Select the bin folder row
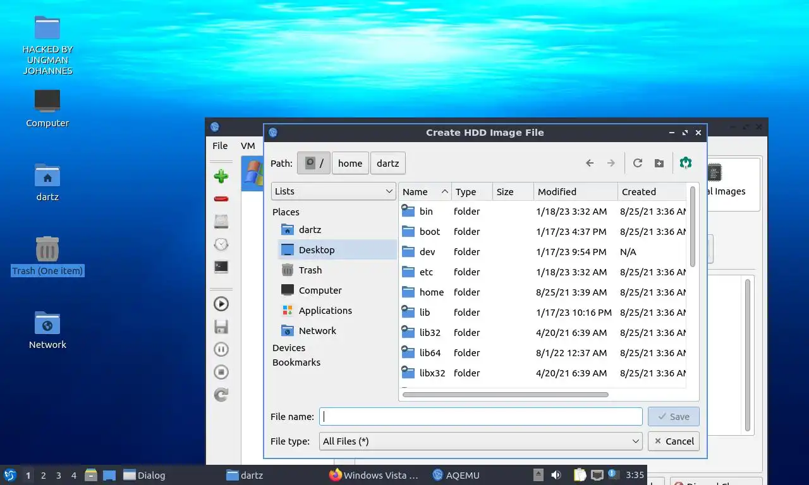This screenshot has width=809, height=485. tap(543, 212)
